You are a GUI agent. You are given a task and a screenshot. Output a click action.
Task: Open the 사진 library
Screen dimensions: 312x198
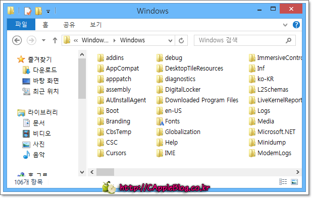click(38, 144)
